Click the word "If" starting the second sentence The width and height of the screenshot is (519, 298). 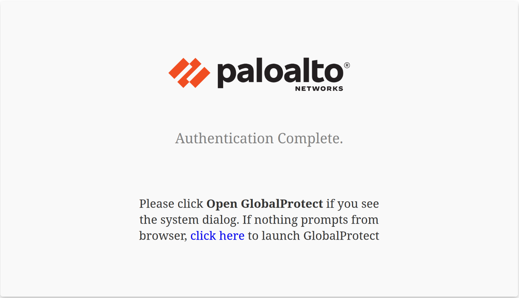pyautogui.click(x=247, y=220)
